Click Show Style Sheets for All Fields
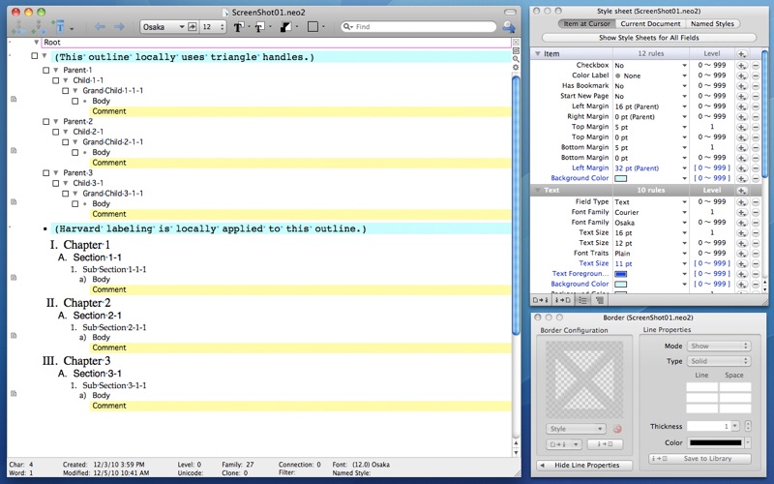 click(x=649, y=38)
